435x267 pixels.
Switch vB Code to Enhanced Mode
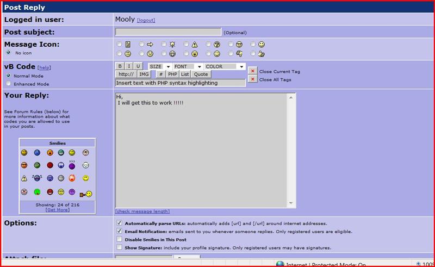pyautogui.click(x=9, y=84)
